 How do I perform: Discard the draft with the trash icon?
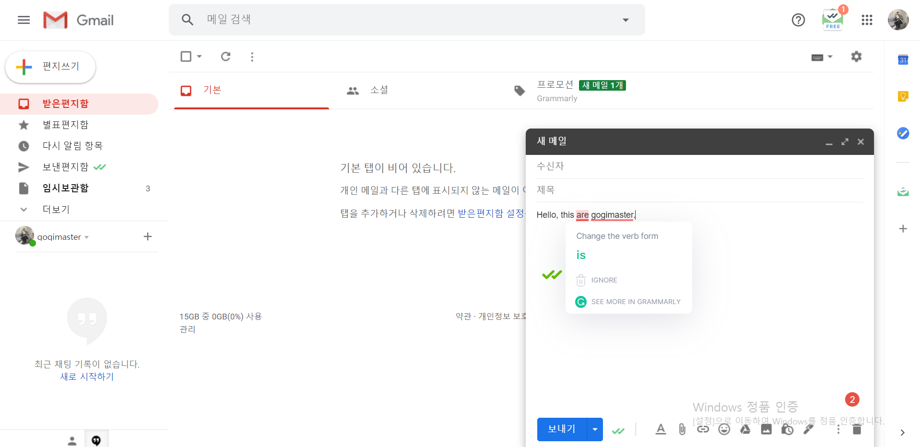click(x=857, y=429)
